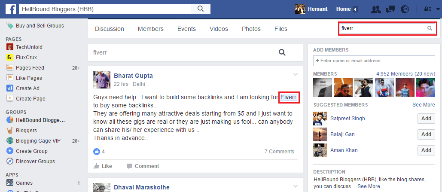Click highlighted Fiverr word in post
Image resolution: width=442 pixels, height=192 pixels.
tap(288, 98)
